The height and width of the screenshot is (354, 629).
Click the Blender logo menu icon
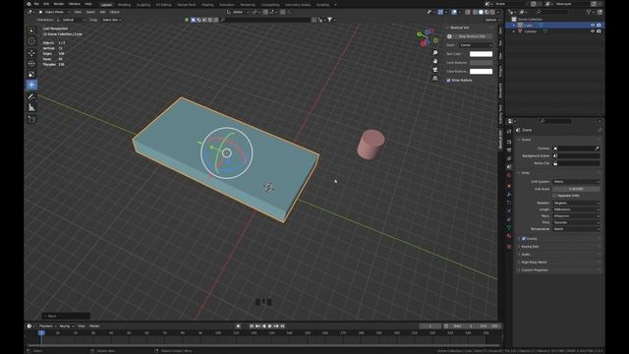29,4
